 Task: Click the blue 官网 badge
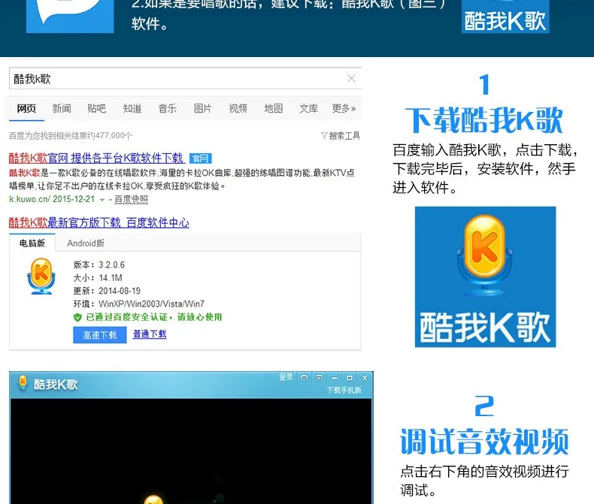[201, 158]
